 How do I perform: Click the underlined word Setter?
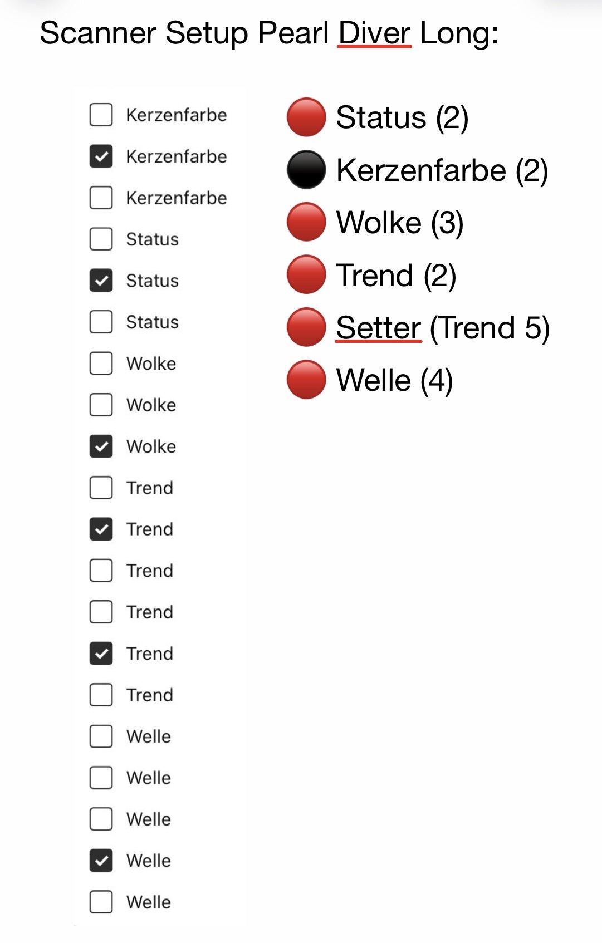coord(378,327)
